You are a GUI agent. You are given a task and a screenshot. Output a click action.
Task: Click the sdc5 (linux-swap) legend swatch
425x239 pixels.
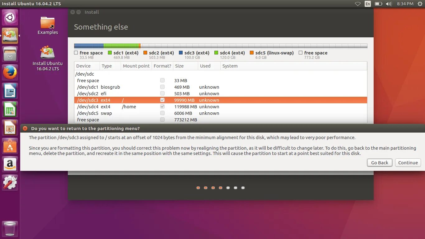pyautogui.click(x=252, y=53)
